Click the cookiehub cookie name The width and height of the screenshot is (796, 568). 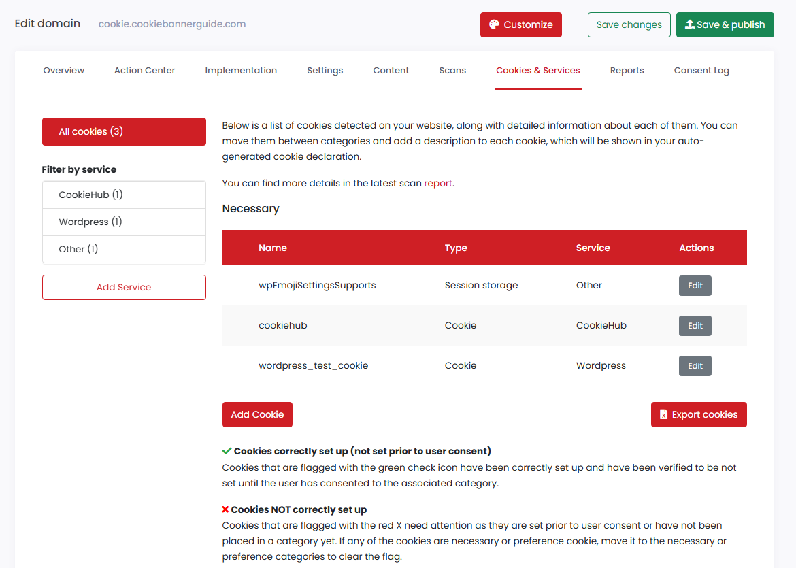pos(283,325)
